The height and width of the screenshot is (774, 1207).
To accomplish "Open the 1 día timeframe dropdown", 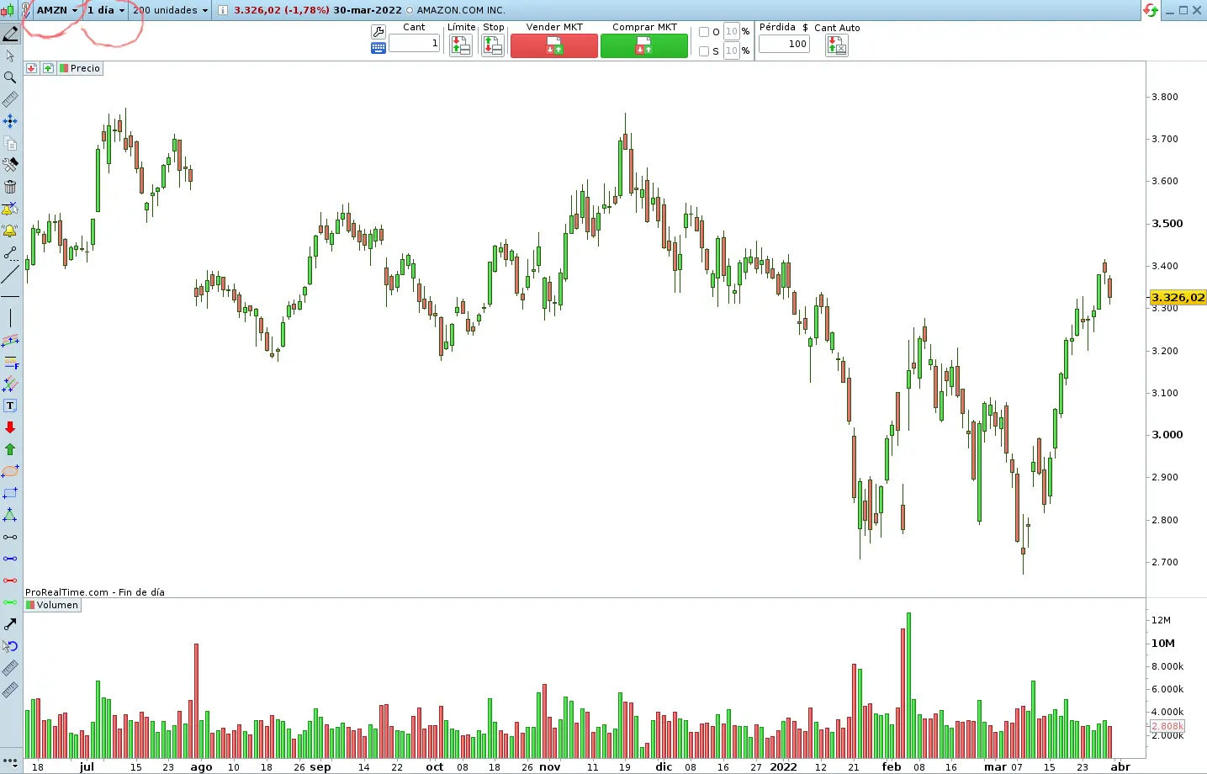I will coord(106,10).
